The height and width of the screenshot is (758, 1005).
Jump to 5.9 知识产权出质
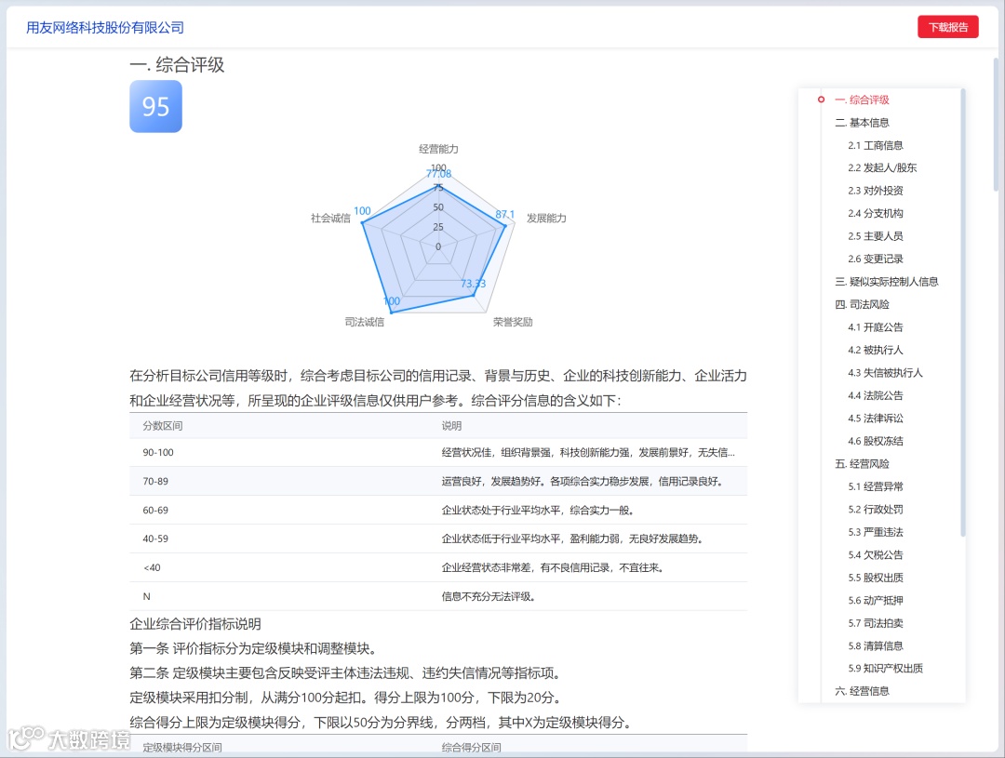[x=885, y=669]
